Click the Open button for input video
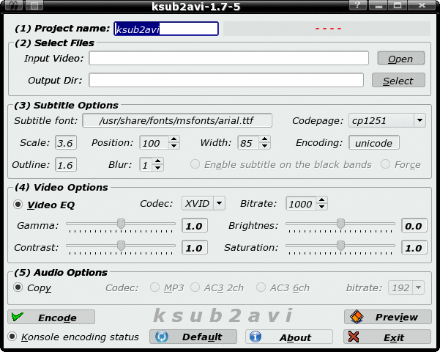440x352 pixels. (x=400, y=59)
